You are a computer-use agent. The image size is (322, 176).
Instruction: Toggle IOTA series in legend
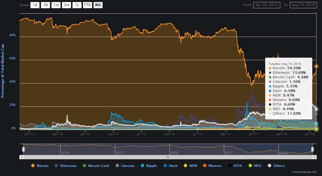coord(235,166)
